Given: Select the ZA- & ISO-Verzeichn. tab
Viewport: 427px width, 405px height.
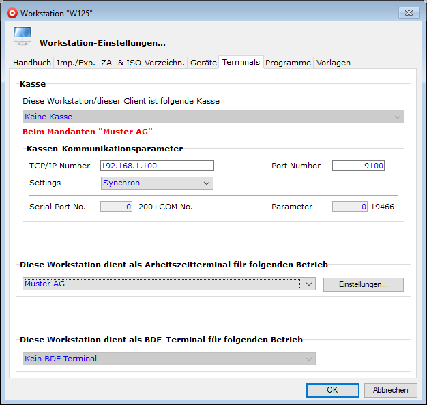Looking at the screenshot, I should pos(143,63).
